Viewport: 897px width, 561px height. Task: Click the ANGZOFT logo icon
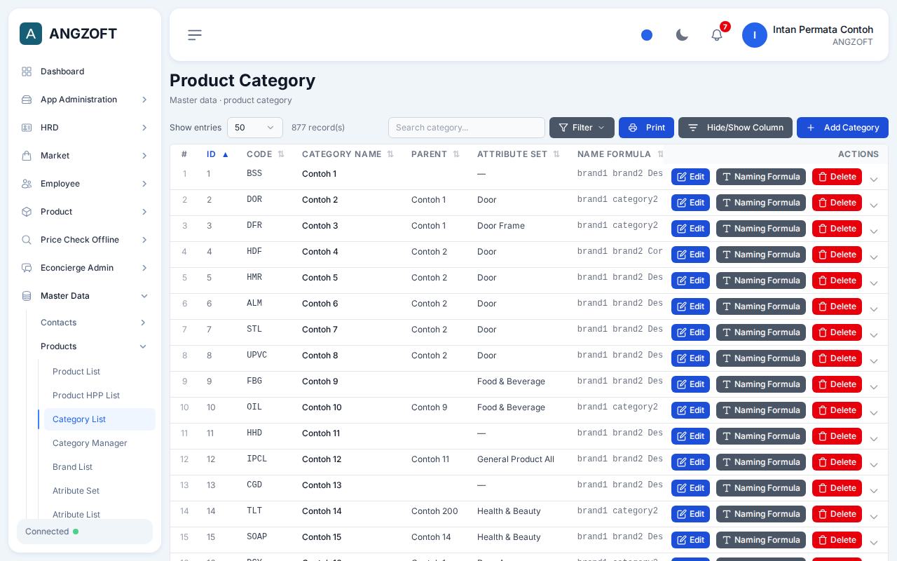[x=31, y=34]
